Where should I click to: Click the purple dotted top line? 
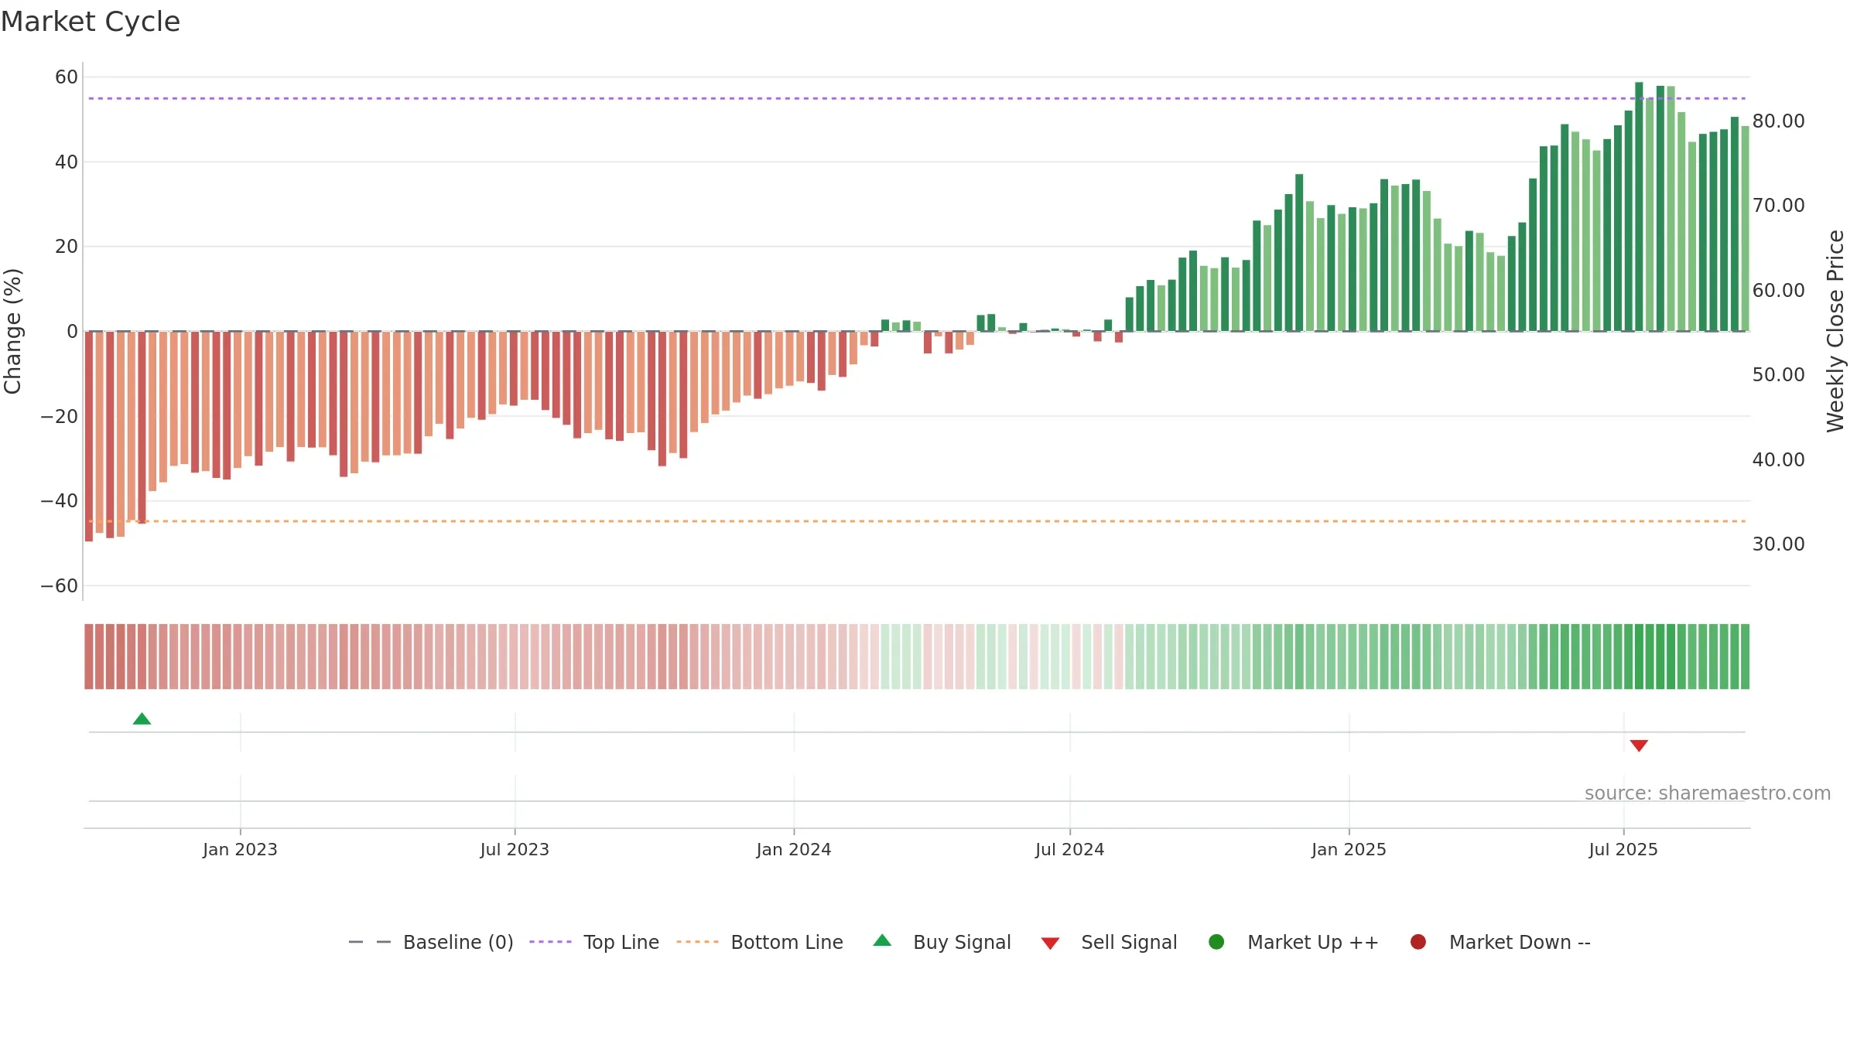917,98
